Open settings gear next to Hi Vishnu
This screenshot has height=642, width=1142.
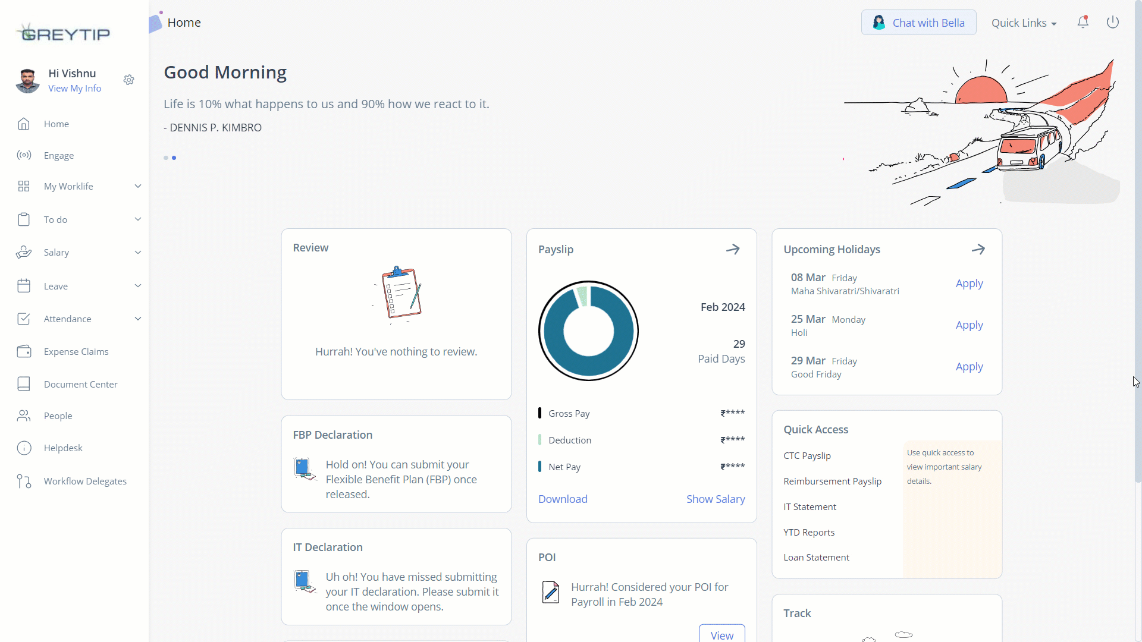129,80
